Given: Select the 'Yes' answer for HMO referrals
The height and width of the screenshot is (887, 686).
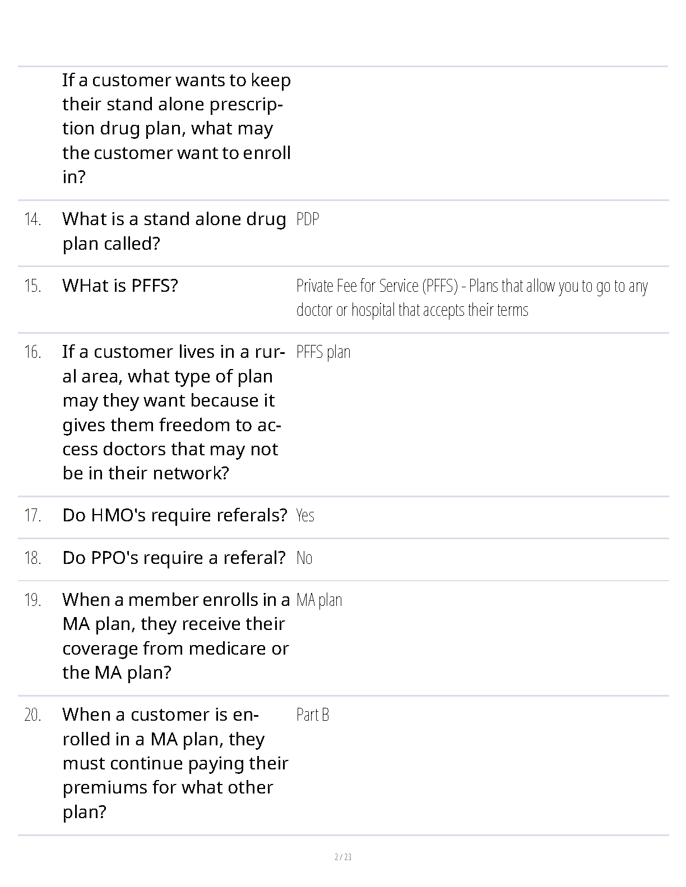Looking at the screenshot, I should [x=305, y=515].
